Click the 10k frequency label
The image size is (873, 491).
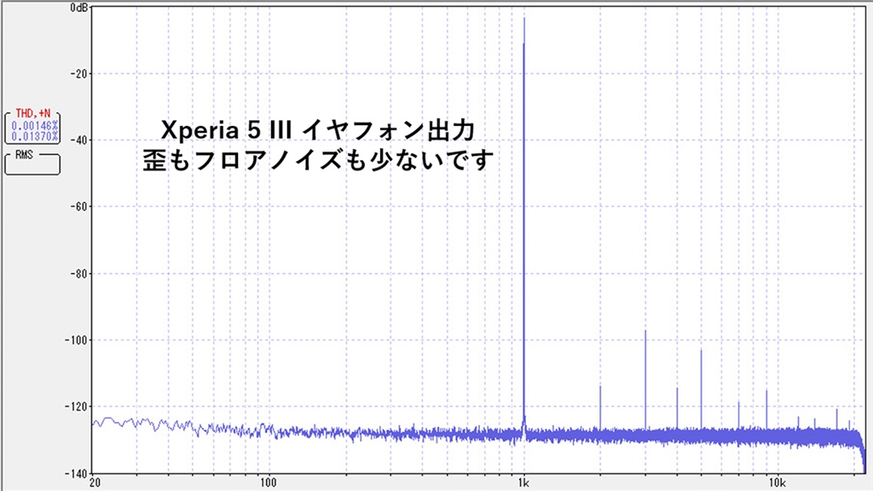pos(778,482)
